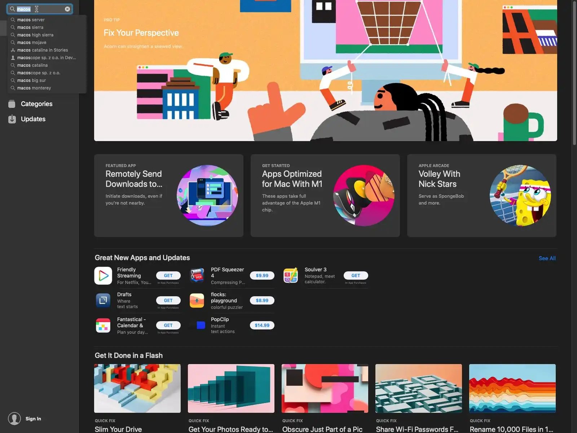Click the 'Great New Apps and Updates' heading
The image size is (577, 433).
142,258
